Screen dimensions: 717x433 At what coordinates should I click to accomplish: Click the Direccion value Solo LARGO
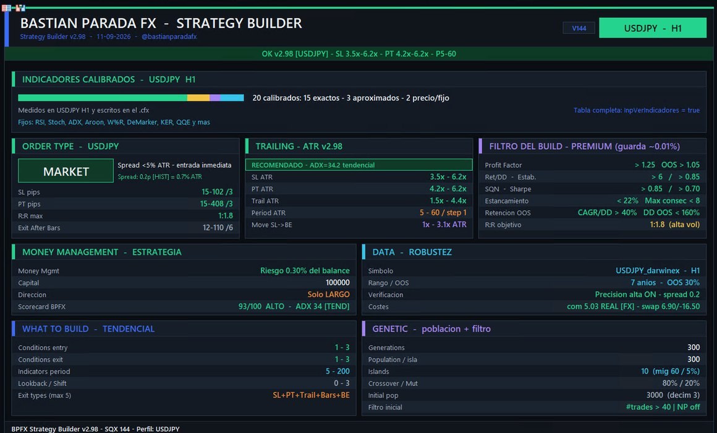pos(328,294)
